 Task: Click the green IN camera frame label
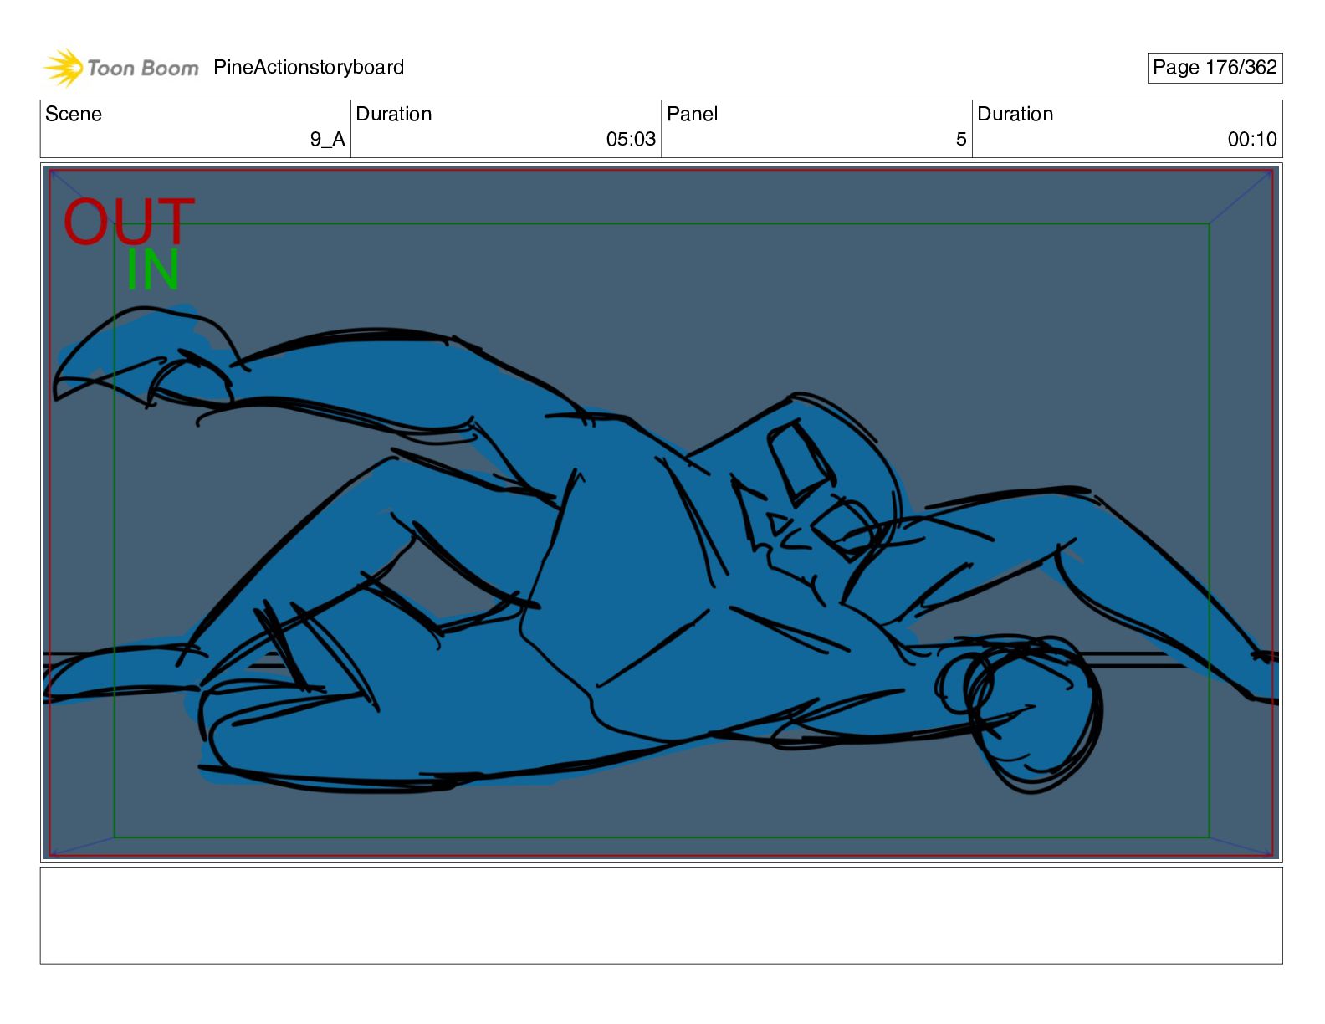tap(153, 269)
